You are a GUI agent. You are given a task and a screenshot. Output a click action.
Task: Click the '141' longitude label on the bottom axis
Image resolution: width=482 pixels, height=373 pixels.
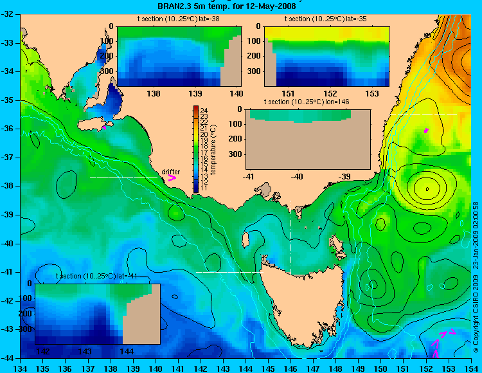point(178,368)
